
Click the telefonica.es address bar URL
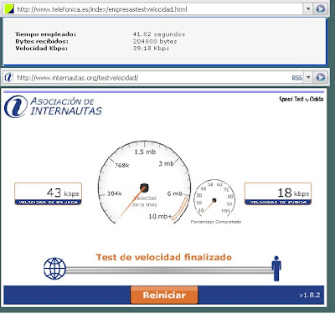pos(102,9)
